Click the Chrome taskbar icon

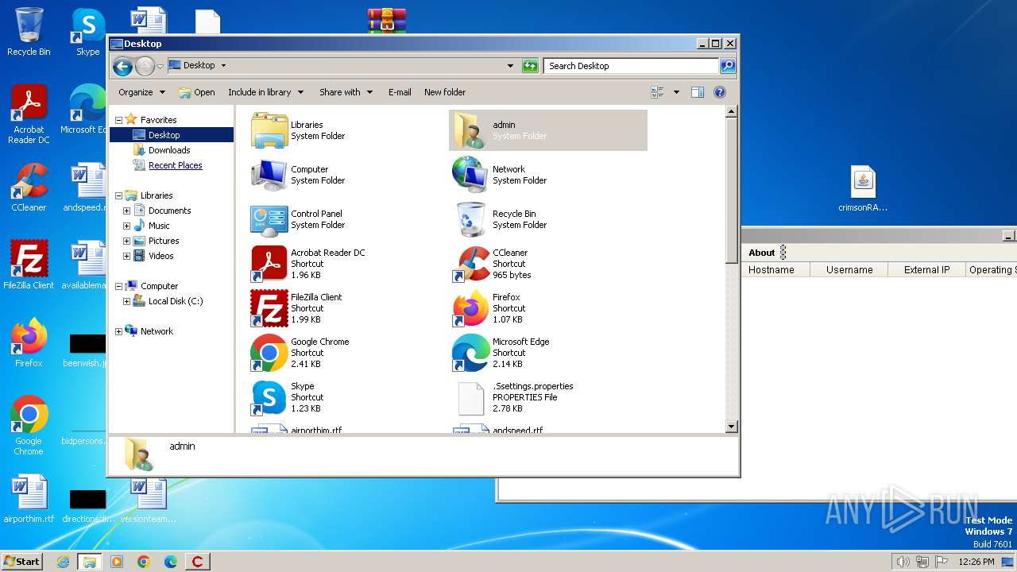pos(144,562)
